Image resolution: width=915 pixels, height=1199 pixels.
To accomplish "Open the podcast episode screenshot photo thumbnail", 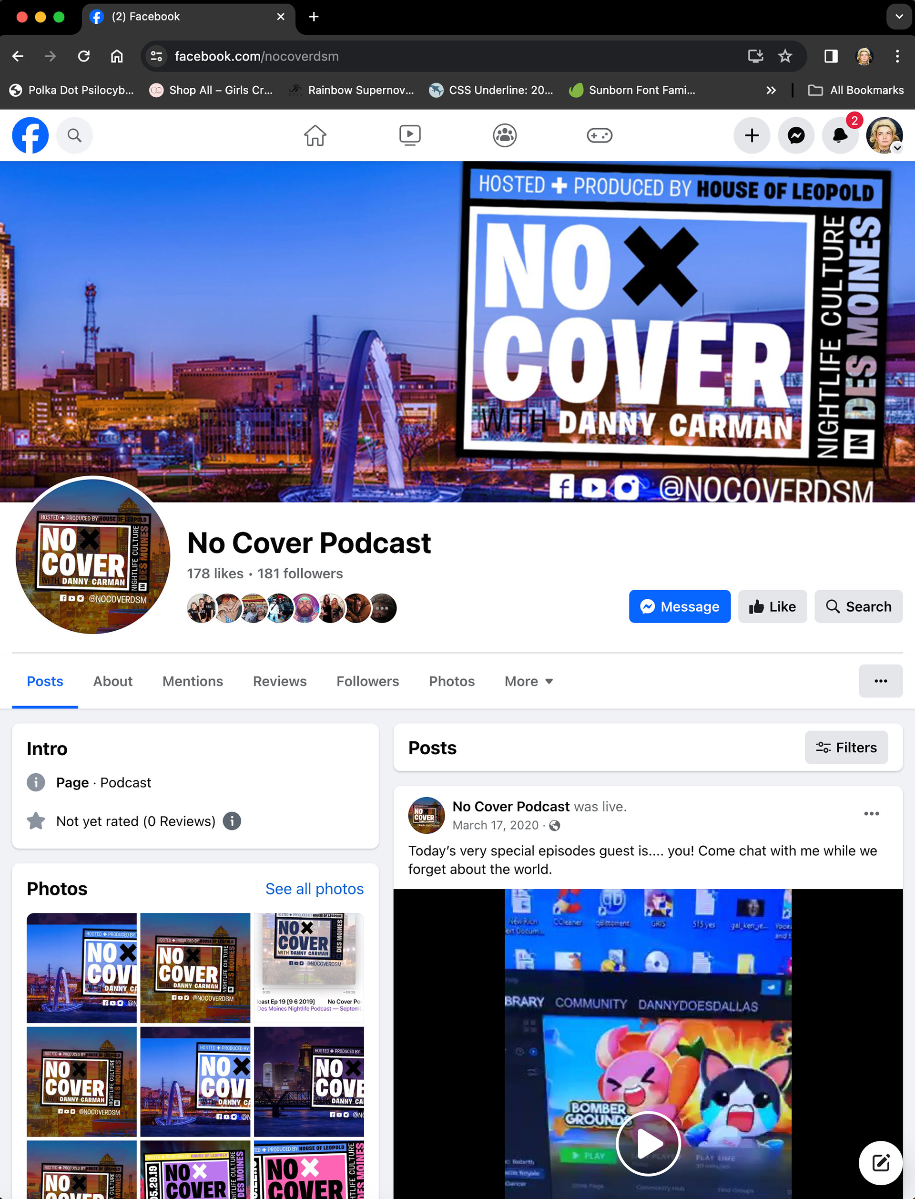I will click(309, 968).
